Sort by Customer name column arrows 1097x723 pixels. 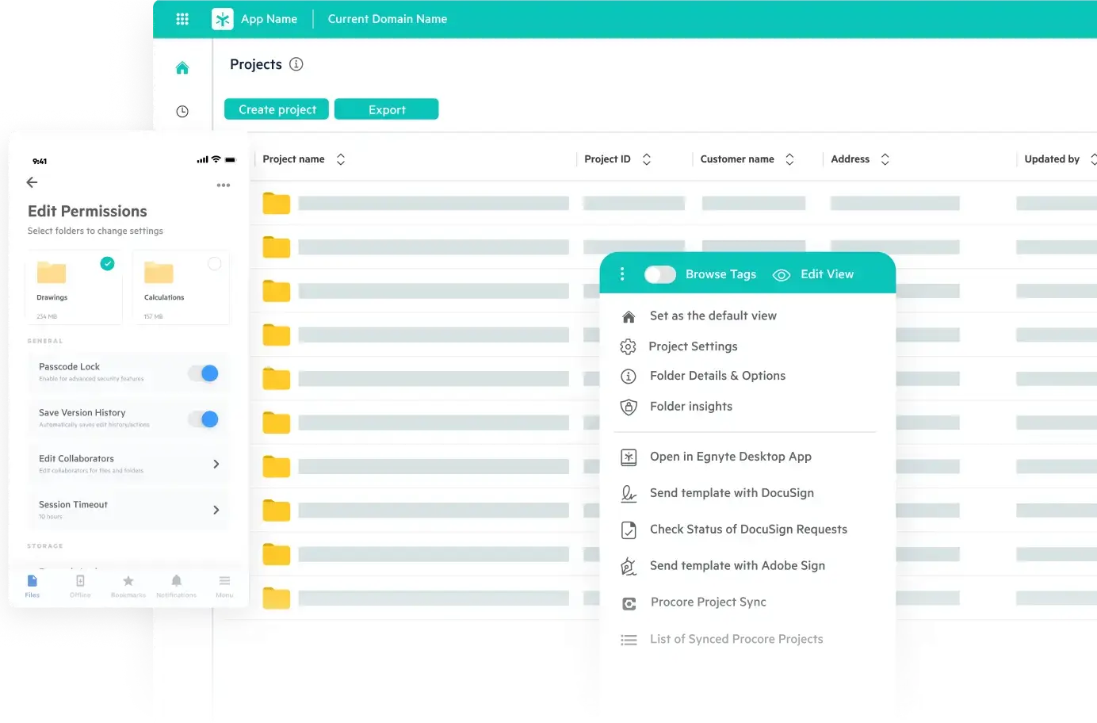tap(789, 159)
